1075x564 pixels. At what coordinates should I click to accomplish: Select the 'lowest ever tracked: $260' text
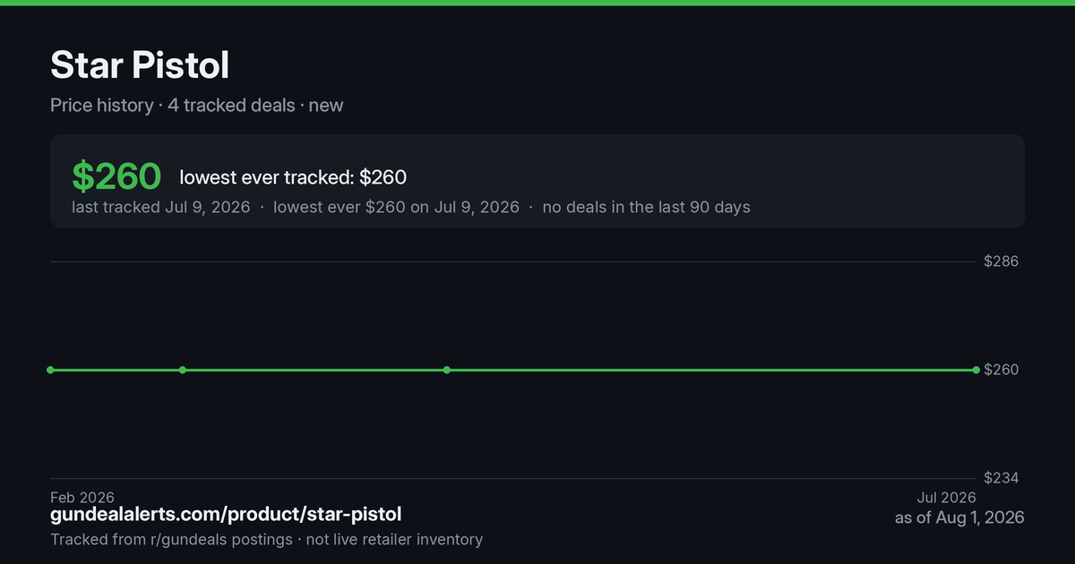click(293, 177)
